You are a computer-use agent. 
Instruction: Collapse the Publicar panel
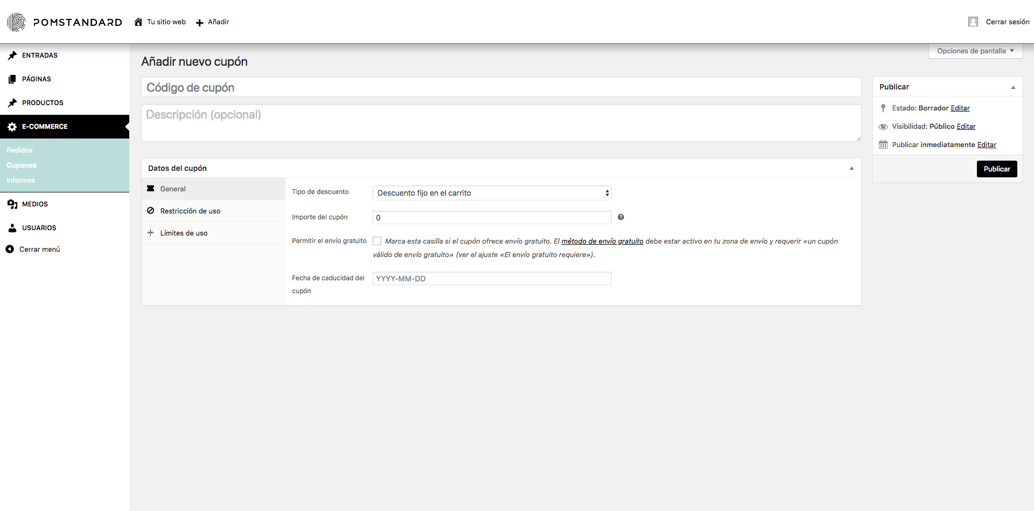tap(1013, 87)
